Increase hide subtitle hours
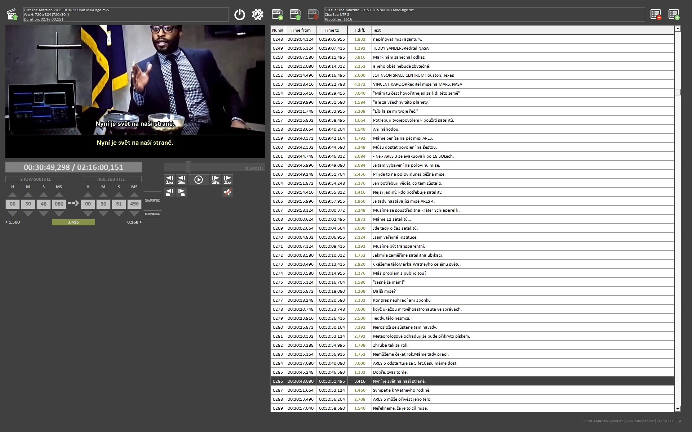This screenshot has width=692, height=432. tap(88, 195)
